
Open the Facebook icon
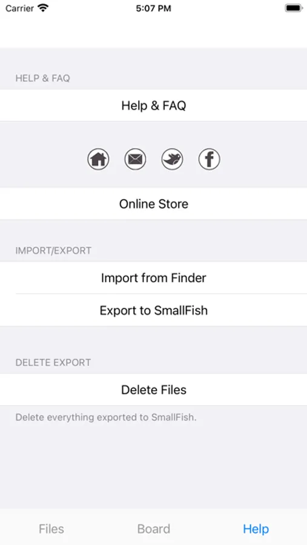coord(209,159)
